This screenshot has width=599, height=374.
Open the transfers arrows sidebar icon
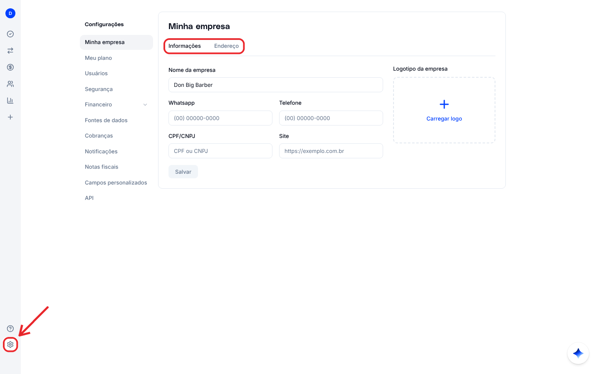point(10,51)
